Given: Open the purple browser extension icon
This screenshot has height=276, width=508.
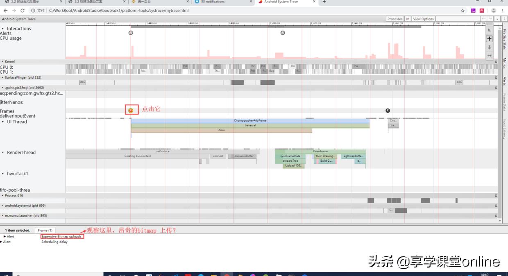Looking at the screenshot, I should (x=473, y=11).
